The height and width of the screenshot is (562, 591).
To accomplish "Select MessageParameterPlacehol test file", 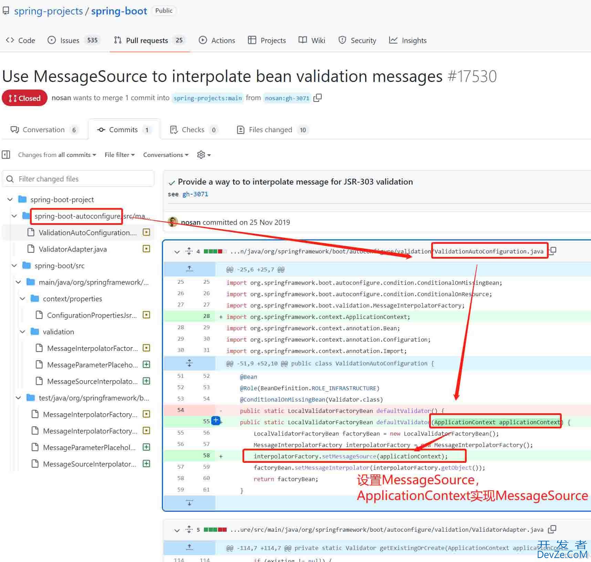I will 89,447.
